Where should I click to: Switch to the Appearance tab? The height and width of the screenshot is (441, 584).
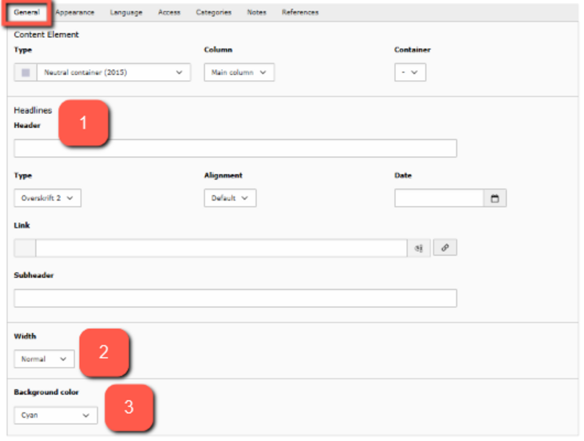pyautogui.click(x=74, y=12)
